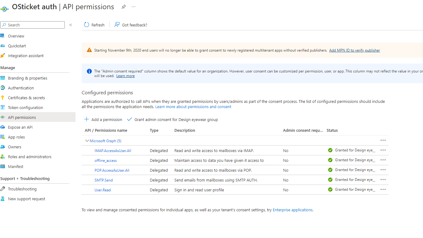
Task: Open the ellipsis menu for the User.Read row
Action: coord(383,189)
